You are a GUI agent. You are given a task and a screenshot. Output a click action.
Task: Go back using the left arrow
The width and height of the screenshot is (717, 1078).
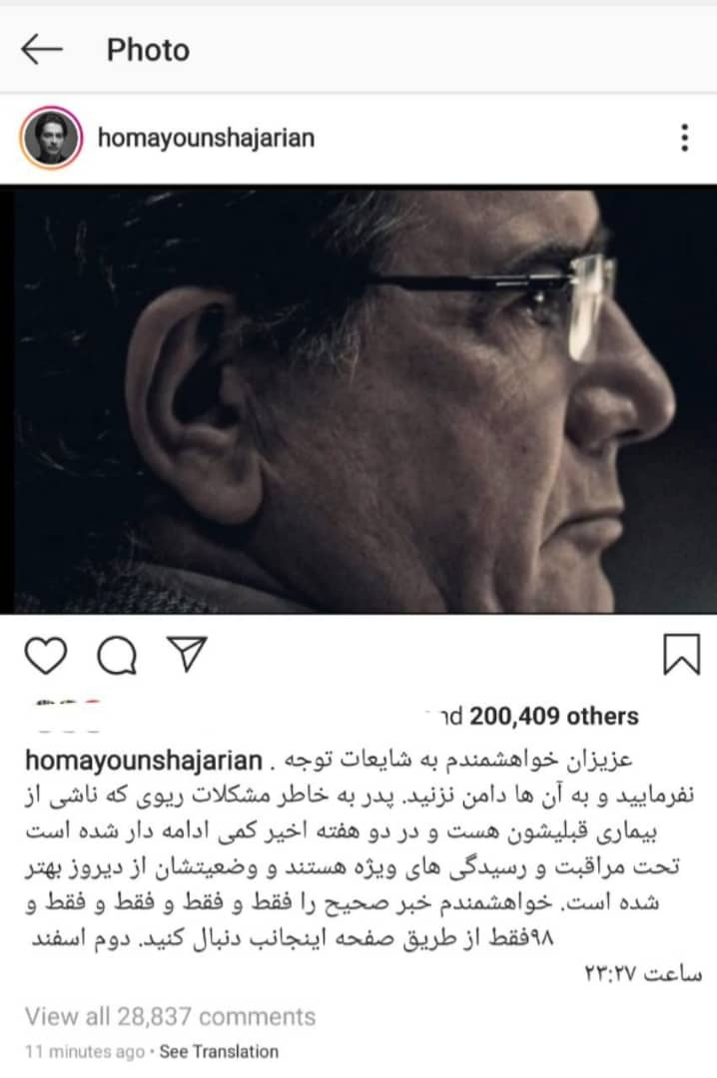(41, 50)
